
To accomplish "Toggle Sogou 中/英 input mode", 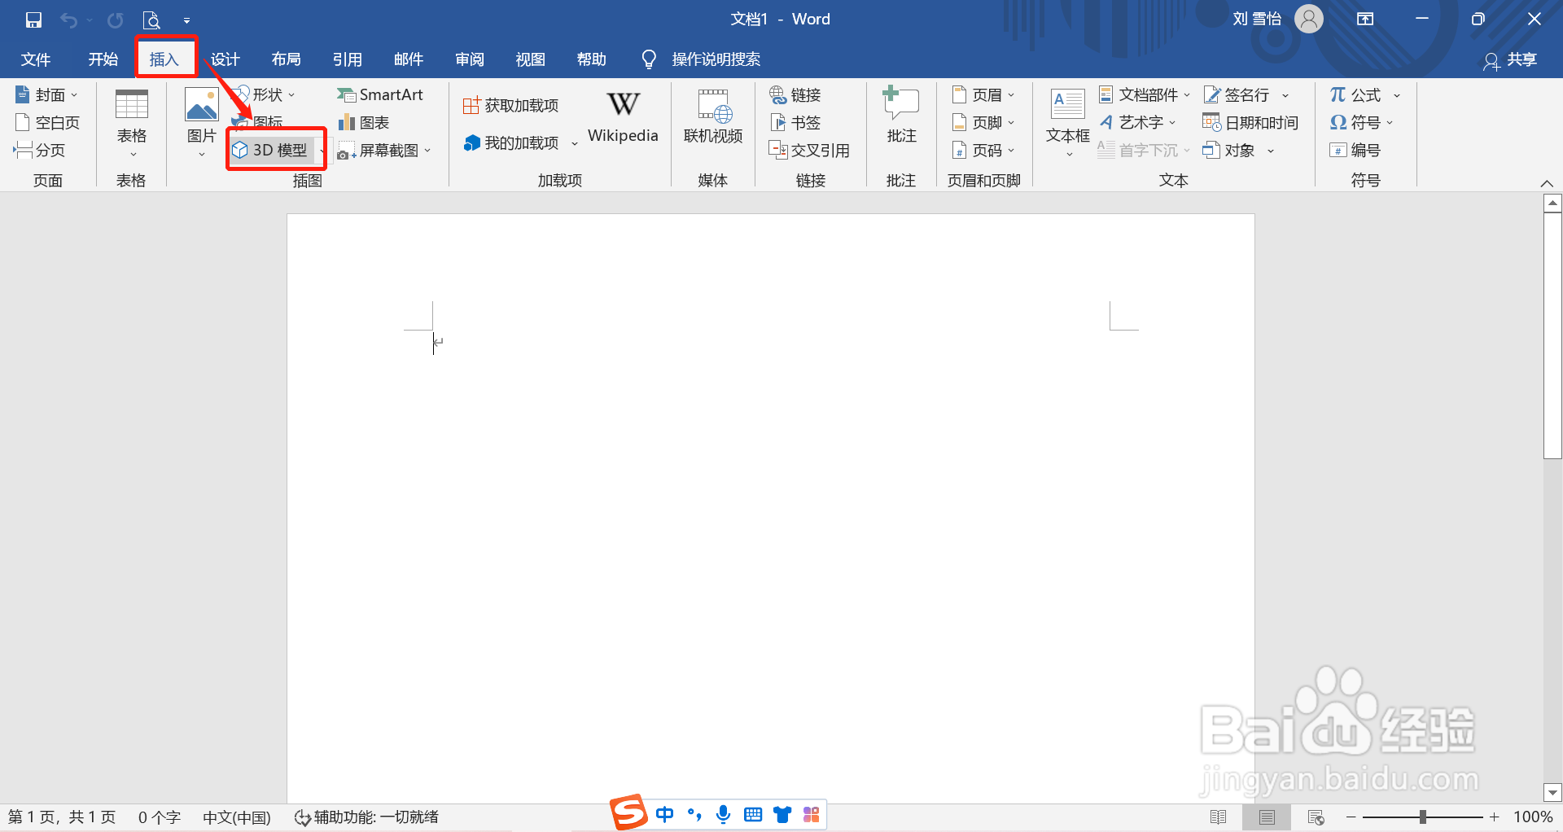I will 665,814.
